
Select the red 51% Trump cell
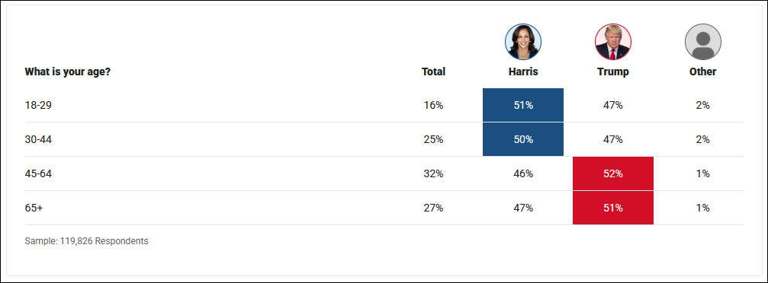[612, 208]
